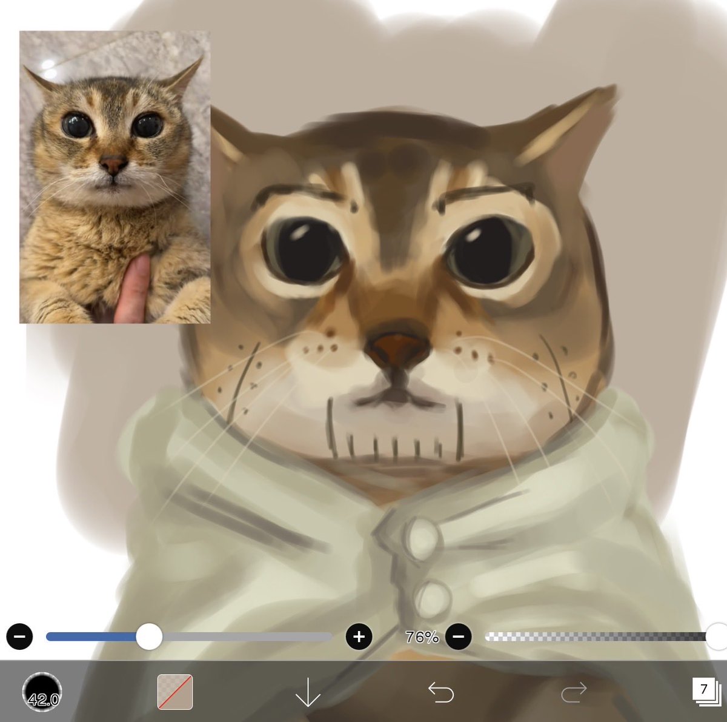
Task: Open brush settings showing size 42.0
Action: tap(42, 692)
